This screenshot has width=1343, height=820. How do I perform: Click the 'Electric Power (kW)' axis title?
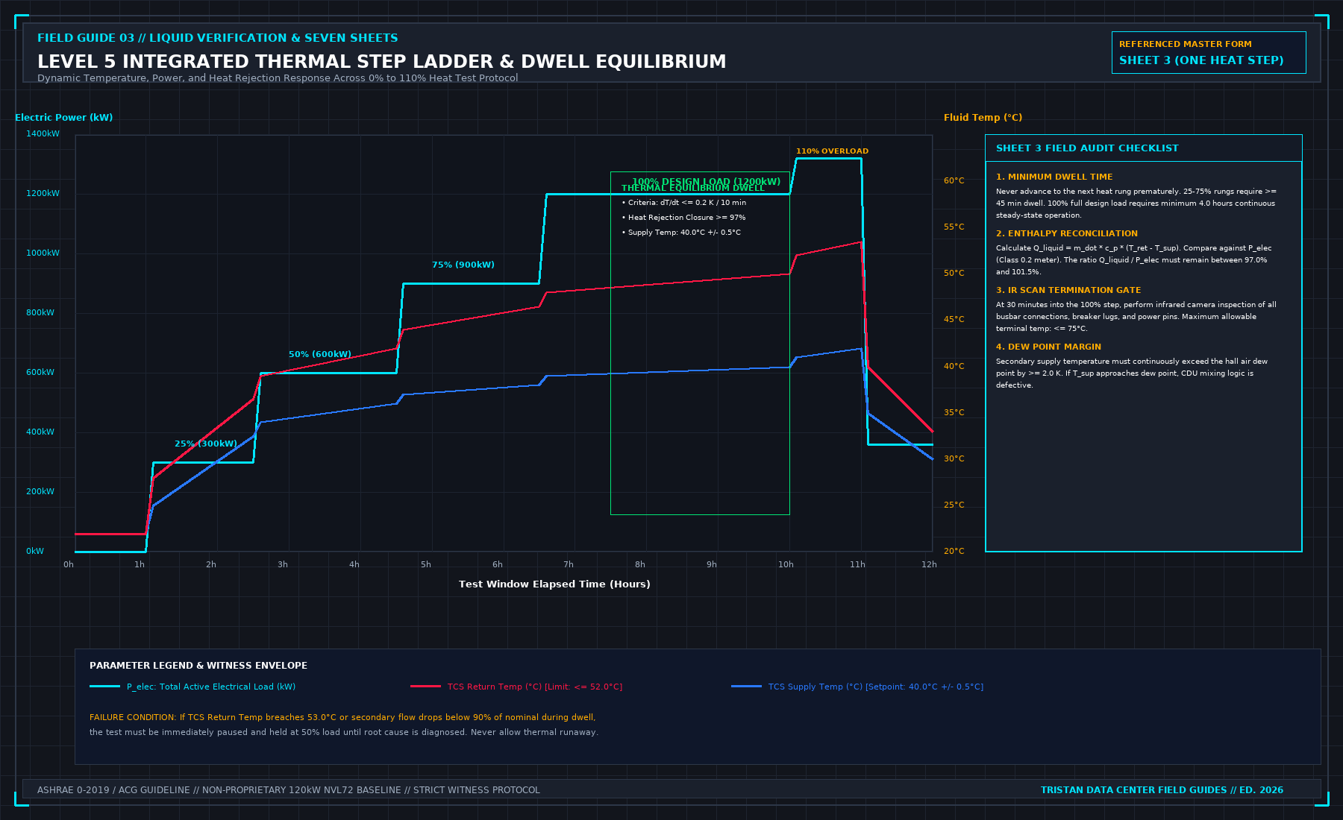64,118
